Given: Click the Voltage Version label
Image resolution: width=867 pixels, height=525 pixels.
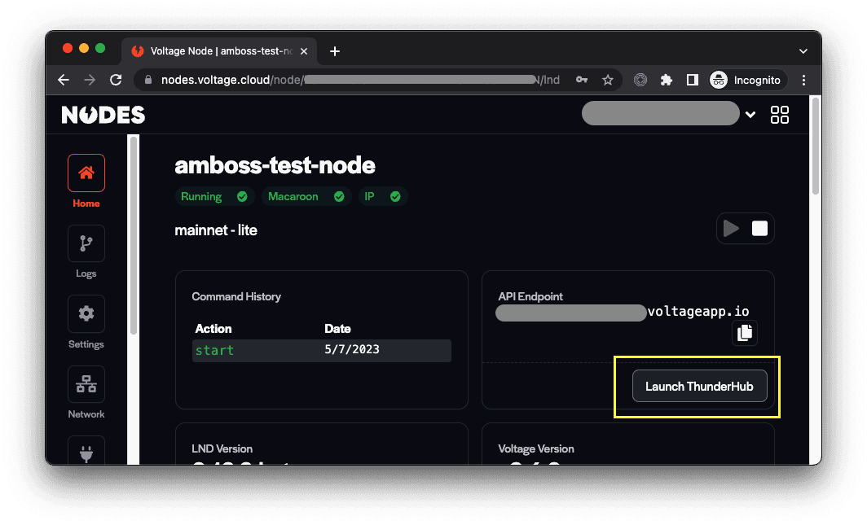Looking at the screenshot, I should pos(536,448).
